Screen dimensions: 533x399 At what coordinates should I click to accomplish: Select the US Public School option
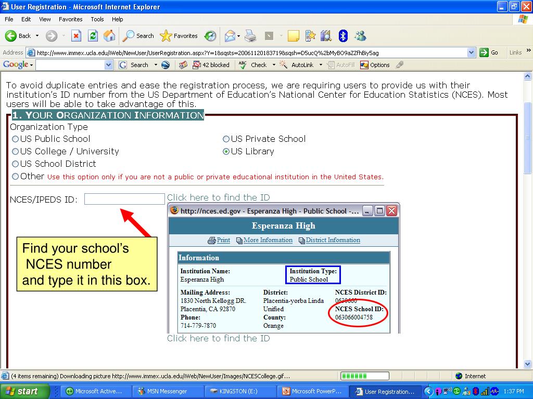click(x=15, y=139)
